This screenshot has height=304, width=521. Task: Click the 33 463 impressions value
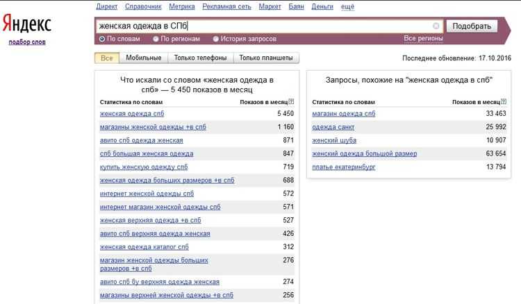click(496, 114)
